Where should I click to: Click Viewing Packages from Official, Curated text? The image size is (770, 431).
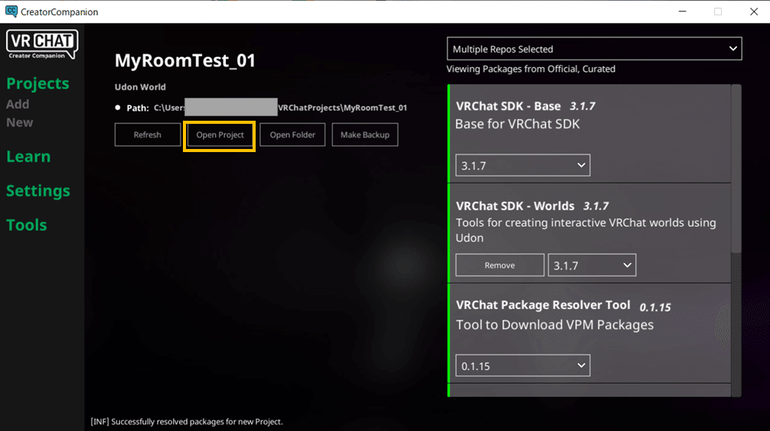531,69
